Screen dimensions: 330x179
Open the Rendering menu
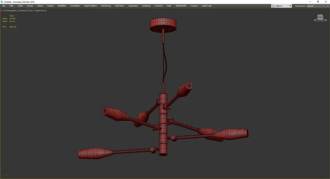point(106,6)
